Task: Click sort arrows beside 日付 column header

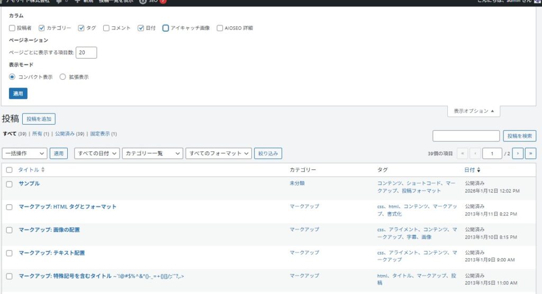Action: tap(479, 170)
